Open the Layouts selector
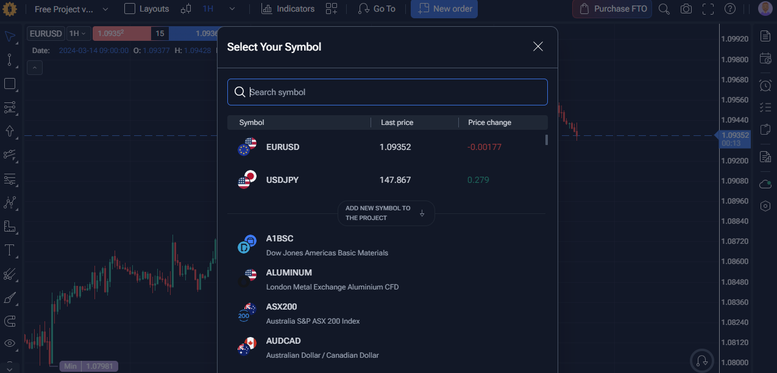The height and width of the screenshot is (373, 777). click(x=147, y=9)
